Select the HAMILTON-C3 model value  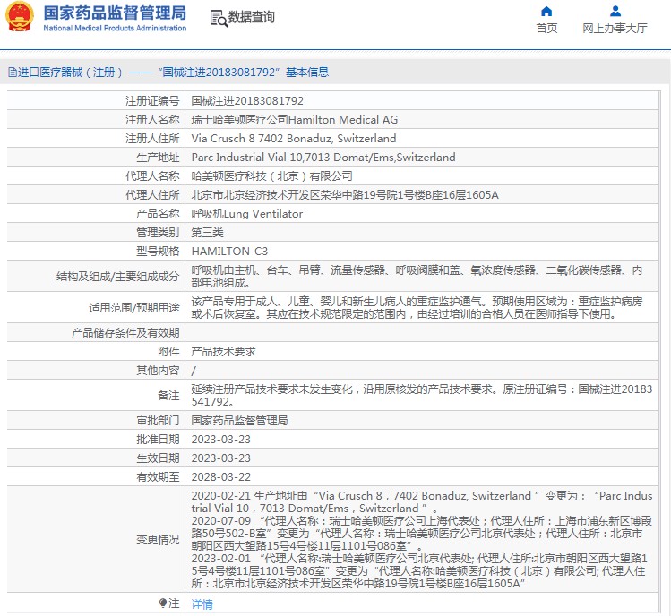pos(229,252)
